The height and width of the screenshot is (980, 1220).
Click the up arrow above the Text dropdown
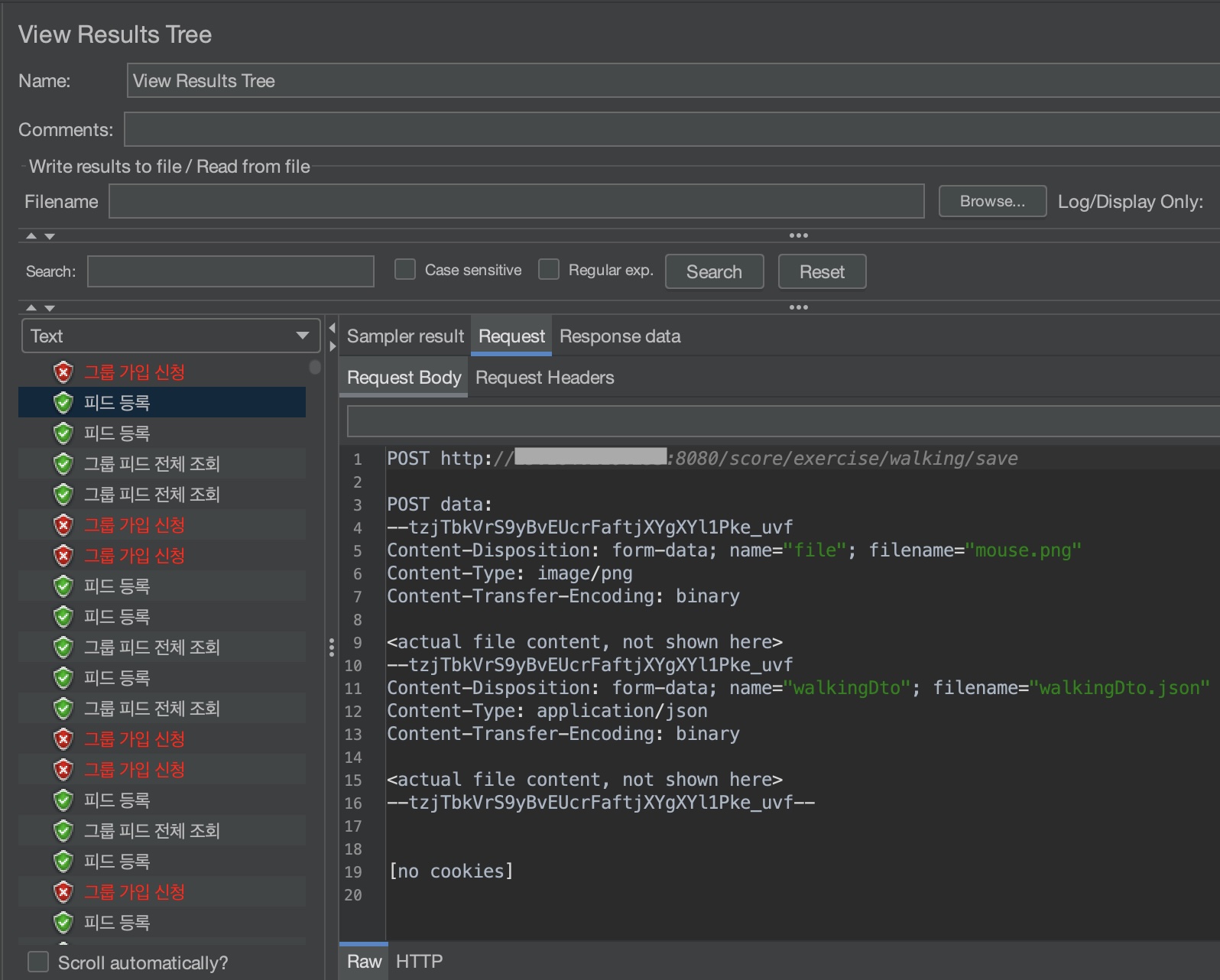click(31, 307)
